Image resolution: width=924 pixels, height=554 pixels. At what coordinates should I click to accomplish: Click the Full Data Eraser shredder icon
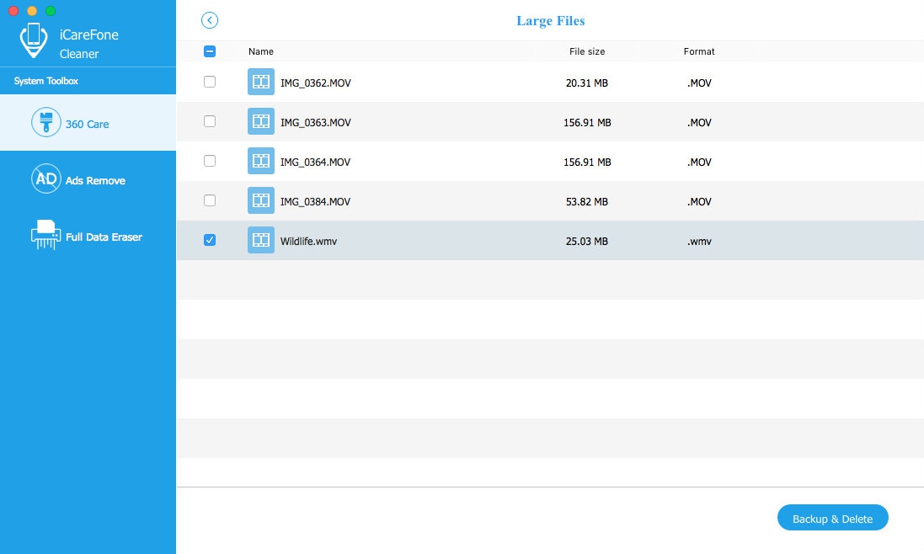pos(46,234)
